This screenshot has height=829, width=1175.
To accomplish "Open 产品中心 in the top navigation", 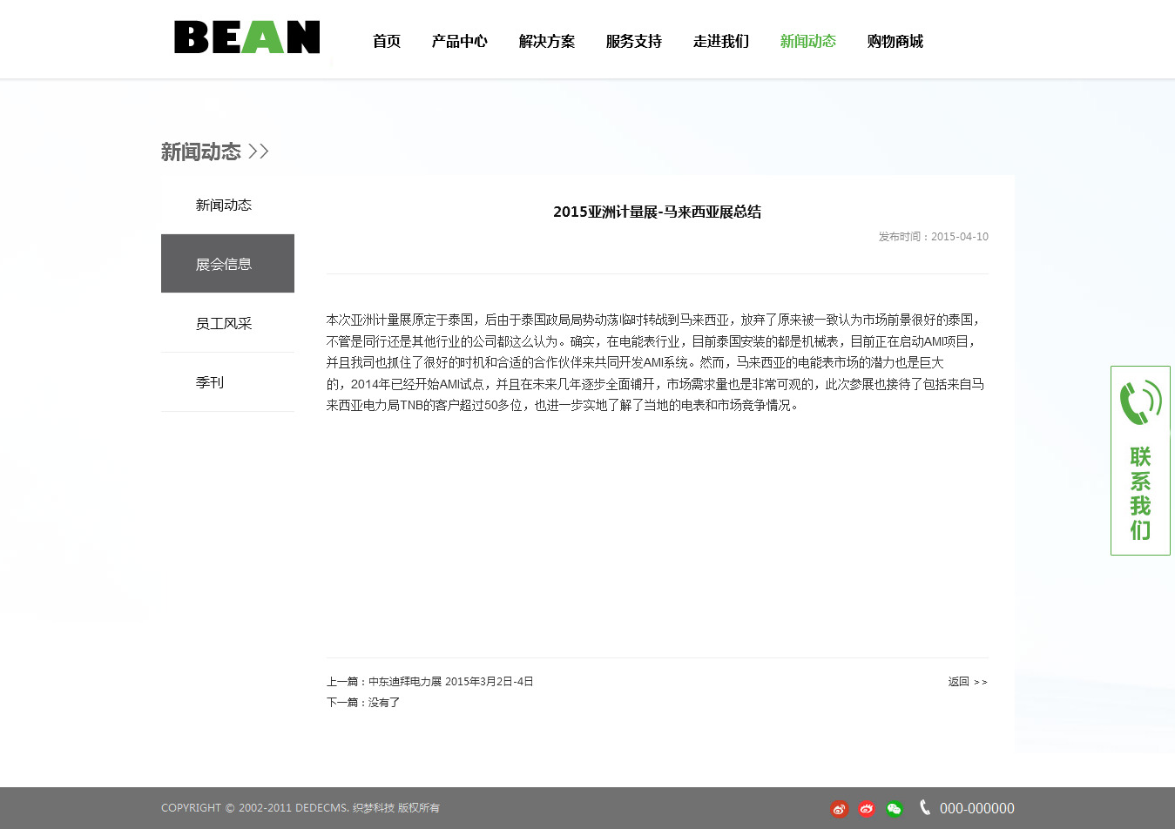I will (460, 41).
